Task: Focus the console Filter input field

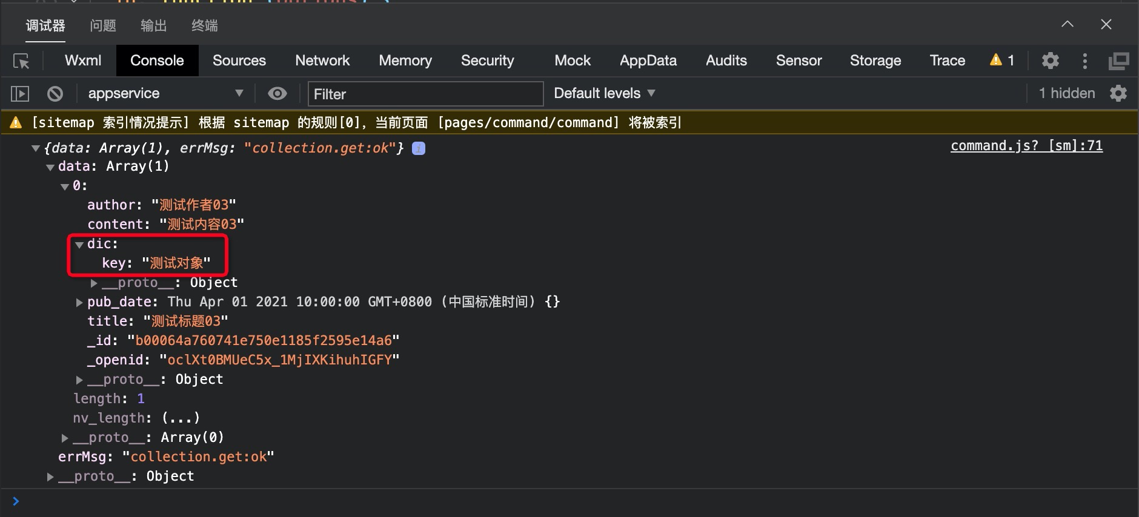Action: [425, 94]
